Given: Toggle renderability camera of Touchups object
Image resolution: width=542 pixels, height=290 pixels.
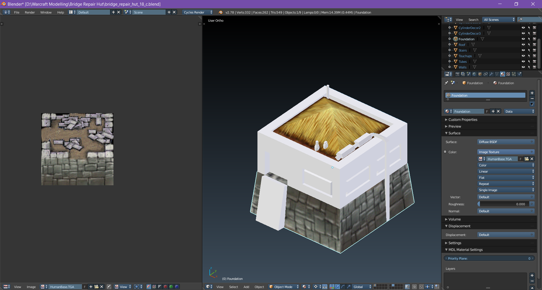Looking at the screenshot, I should click(x=534, y=56).
